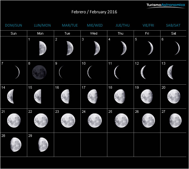The image size is (189, 169).
Task: Click the JUE/THU column header
Action: coord(122,25)
